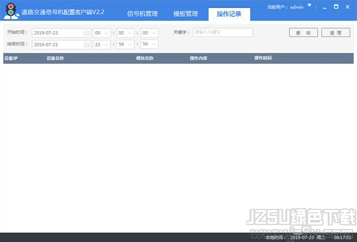Click the 开始时间 date field
This screenshot has height=242, width=357.
tap(61, 33)
